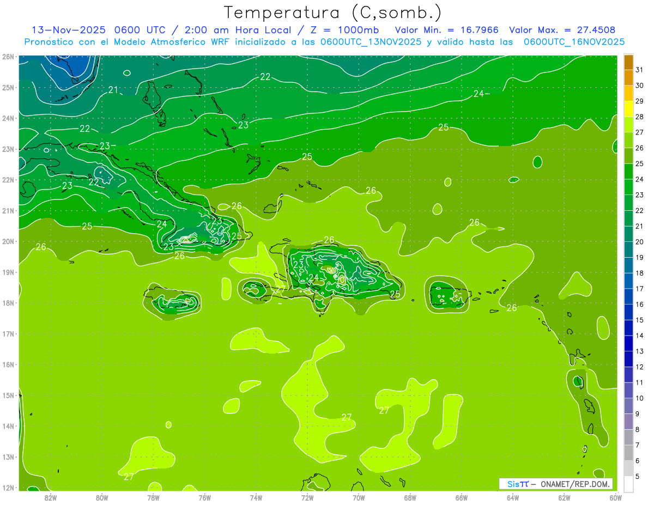654x505 pixels.
Task: Click the 19N latitude axis label
Action: coord(8,272)
